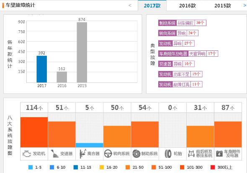The width and height of the screenshot is (247, 173).
Task: Select the transmission (变速器) gear-shift icon
Action: click(x=54, y=154)
